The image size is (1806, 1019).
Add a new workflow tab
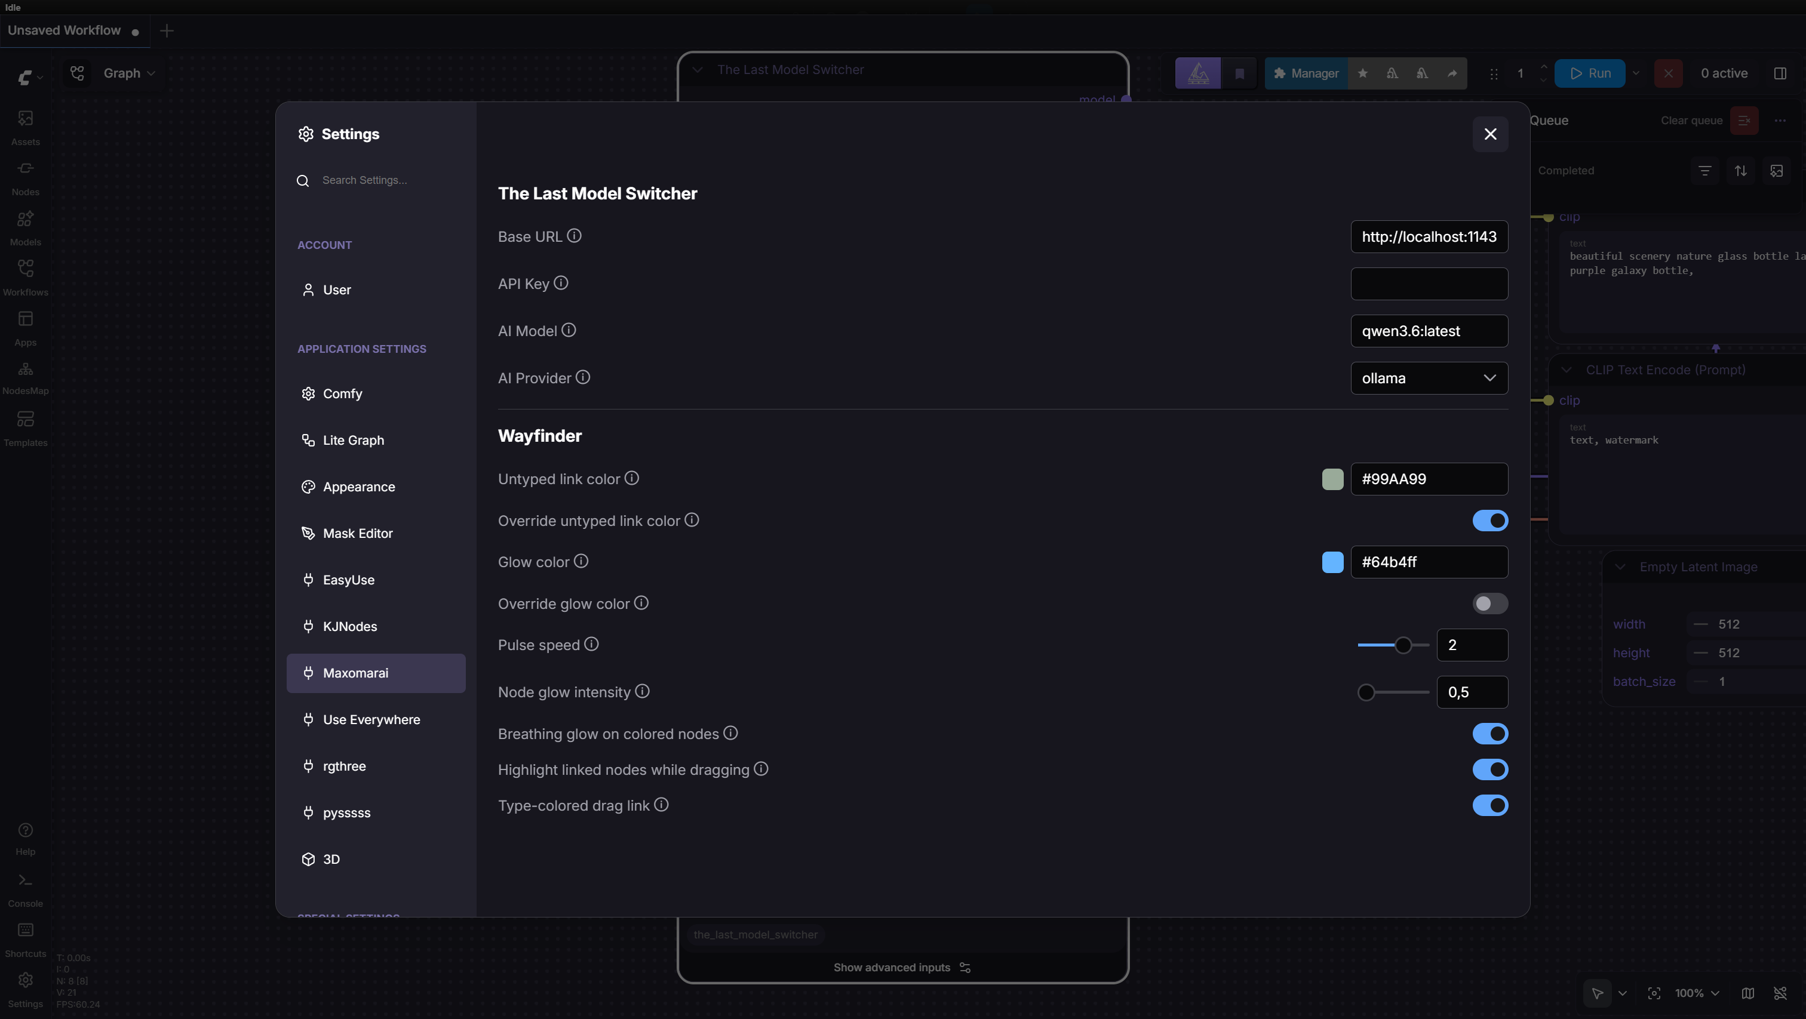pos(166,31)
